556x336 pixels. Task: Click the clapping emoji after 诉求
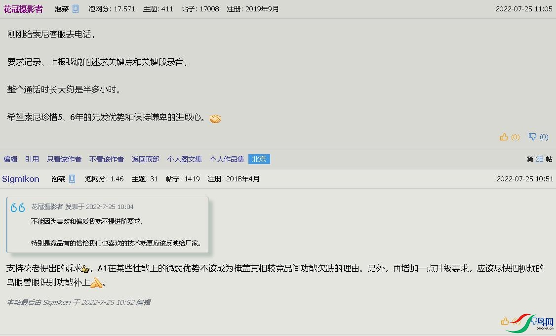(x=85, y=270)
